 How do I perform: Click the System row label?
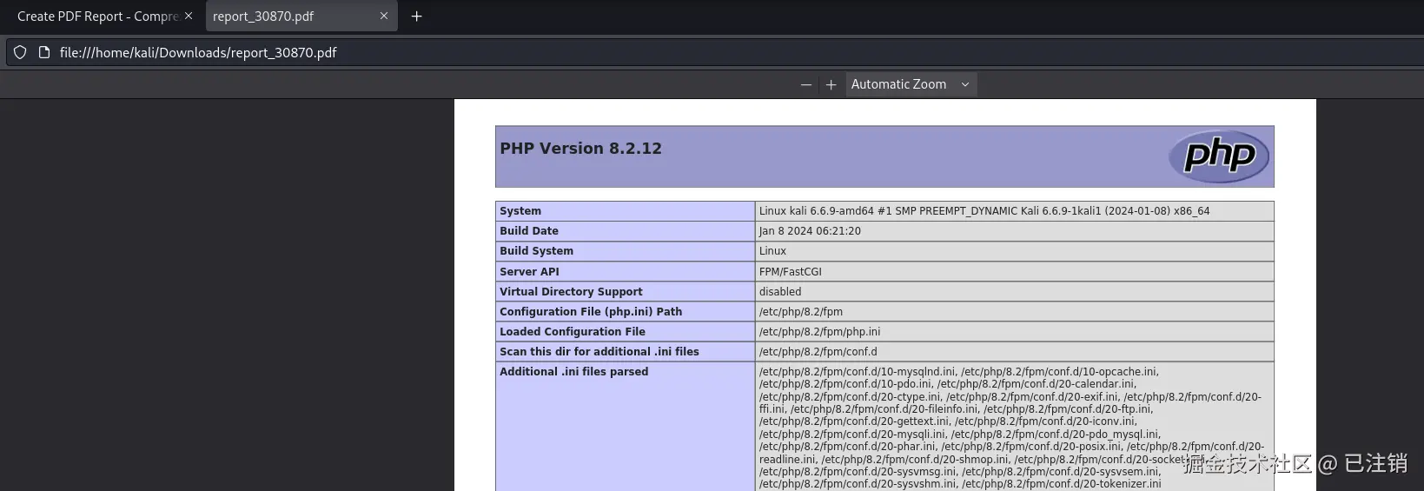tap(520, 211)
